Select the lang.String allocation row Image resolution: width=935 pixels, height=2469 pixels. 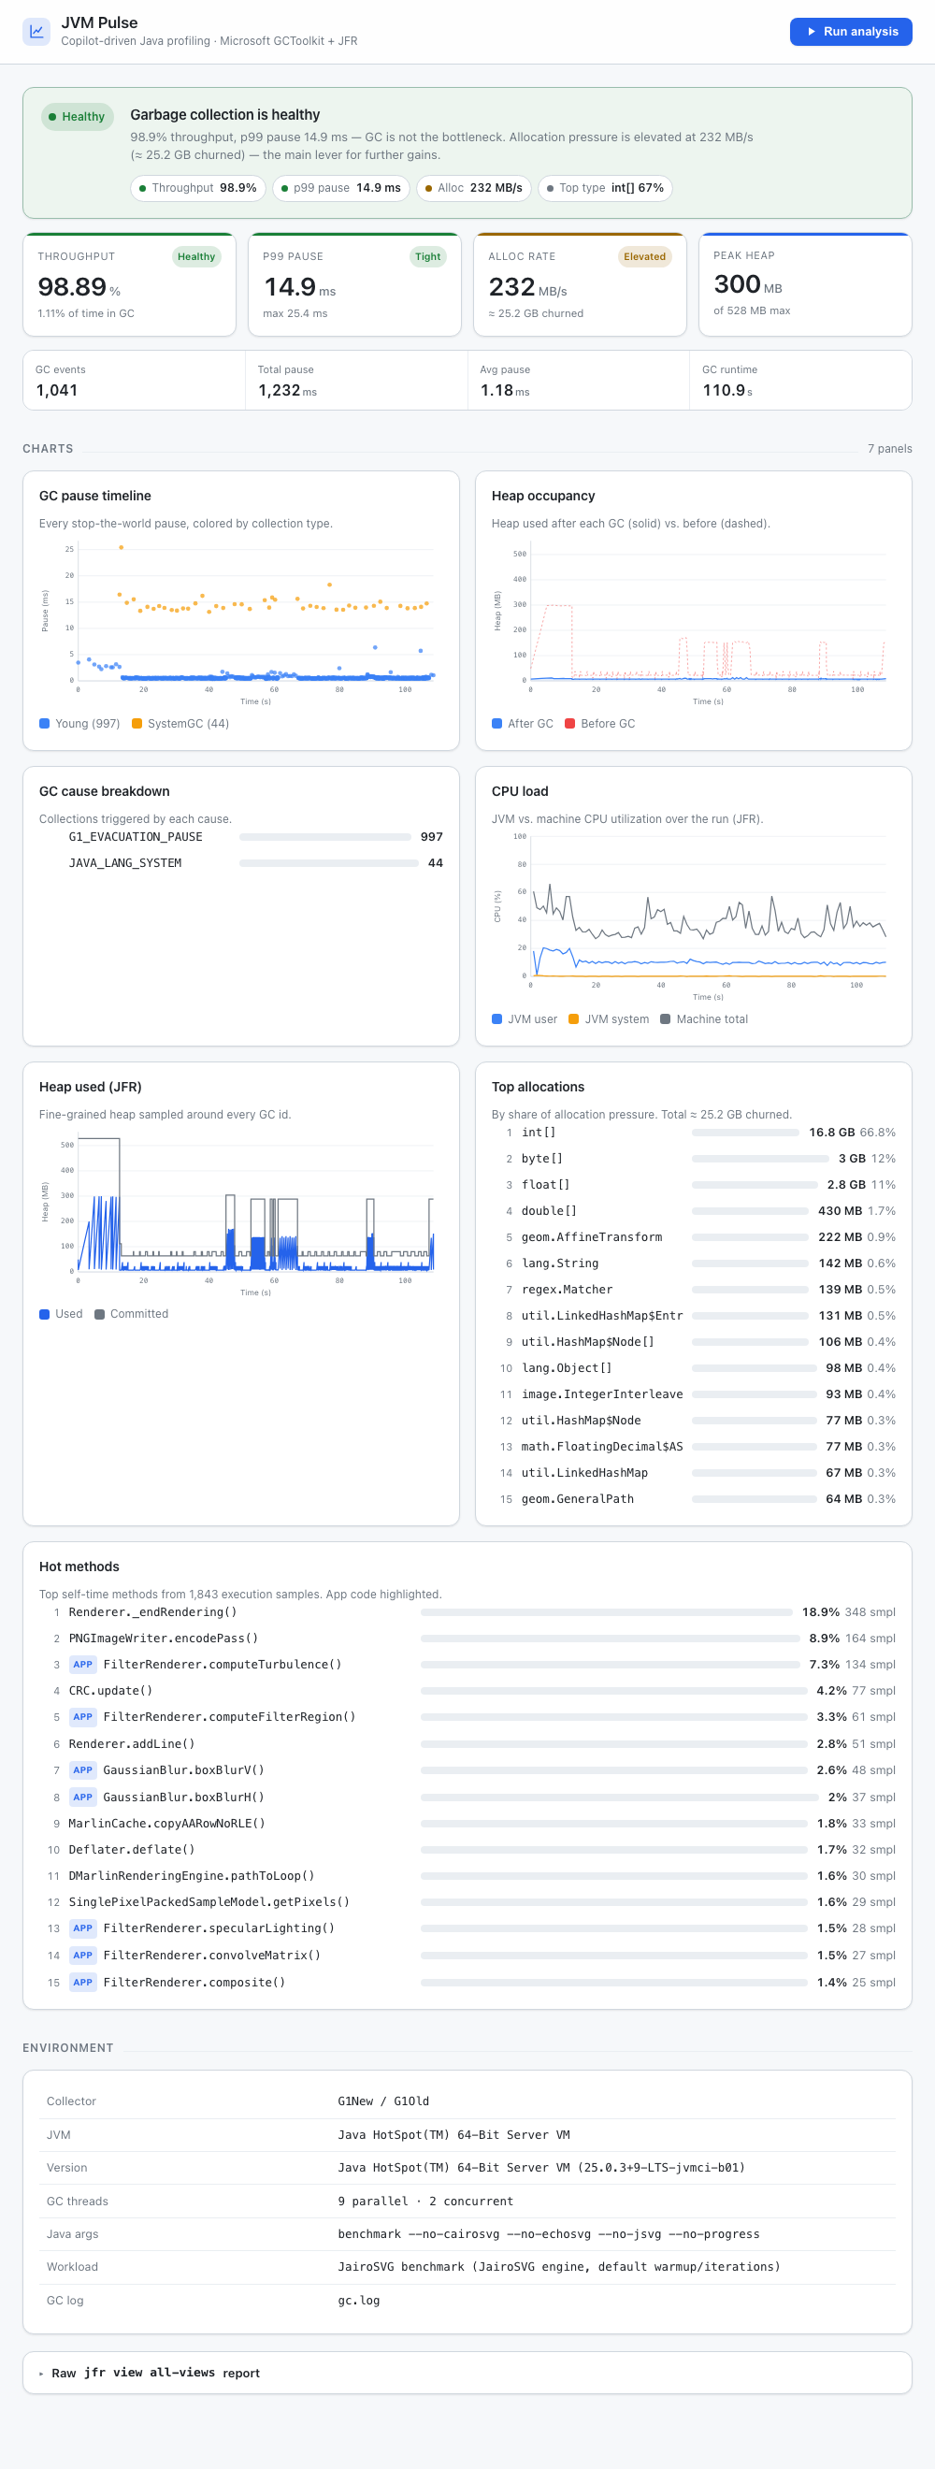tap(694, 1263)
